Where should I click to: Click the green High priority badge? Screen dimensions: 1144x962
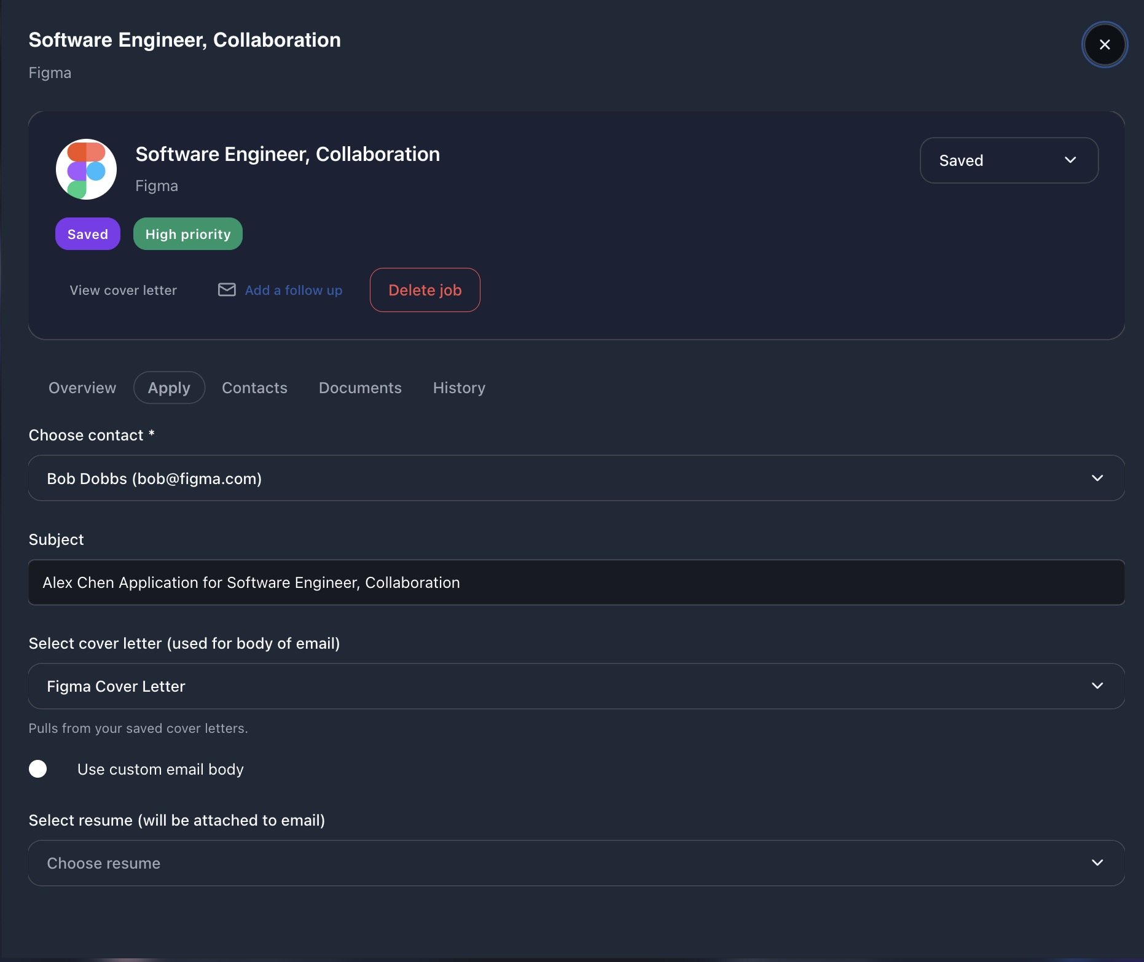pyautogui.click(x=187, y=234)
